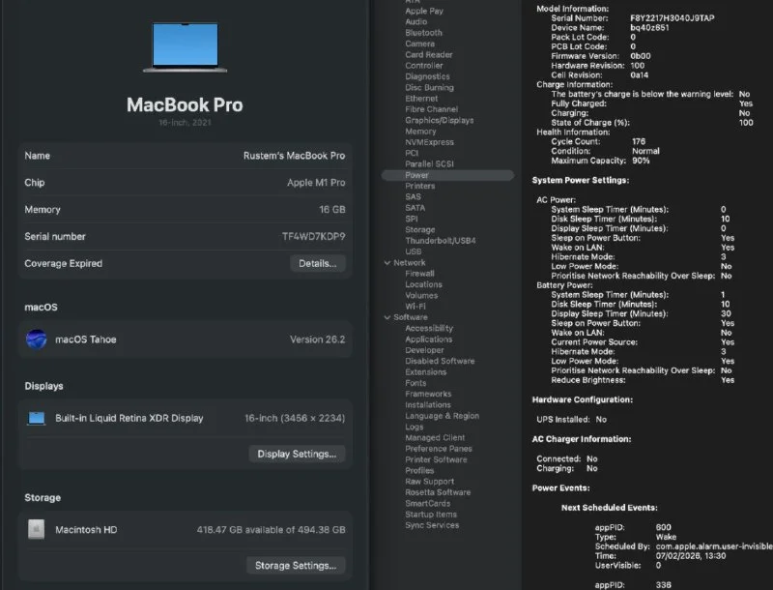Click the serial number value TF4WD7KDP9
This screenshot has height=590, width=773.
click(x=313, y=236)
